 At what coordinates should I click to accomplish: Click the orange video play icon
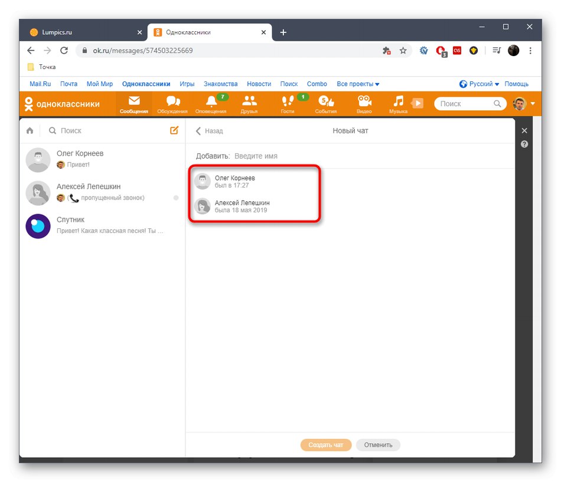pos(417,103)
